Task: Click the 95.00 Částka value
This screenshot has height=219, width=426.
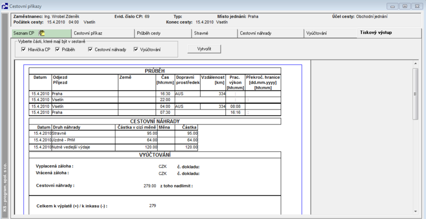Action: 192,133
